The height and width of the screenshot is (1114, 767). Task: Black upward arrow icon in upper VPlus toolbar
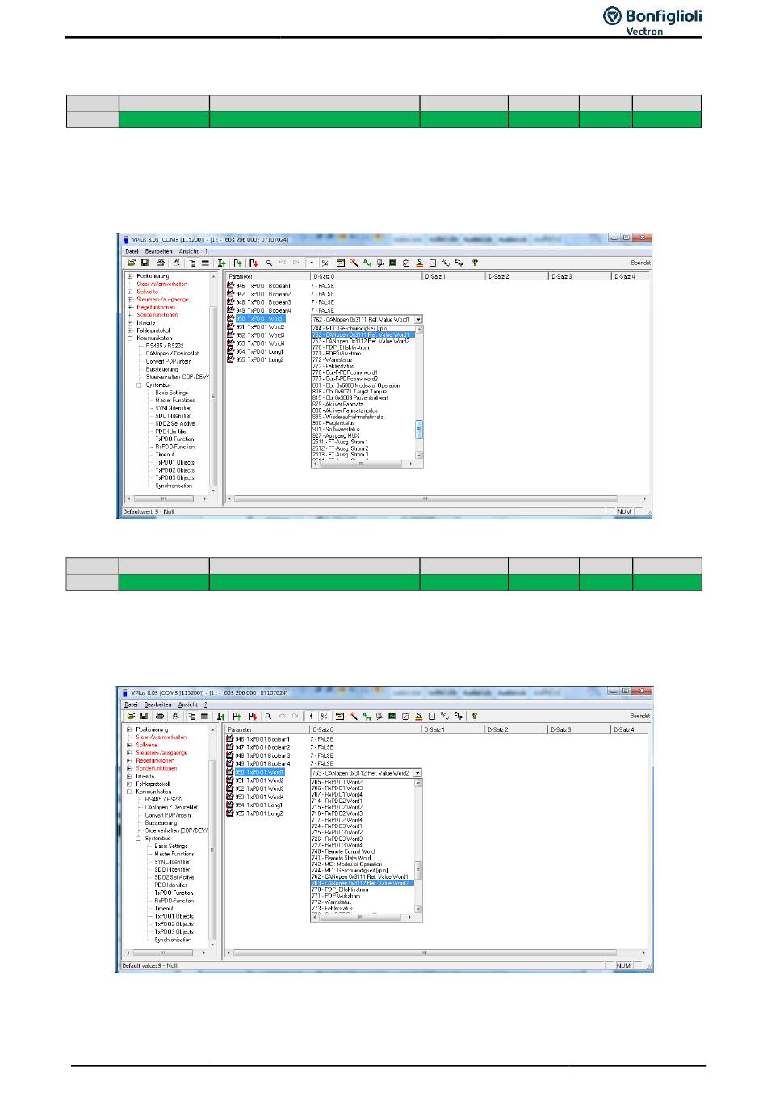coord(312,263)
